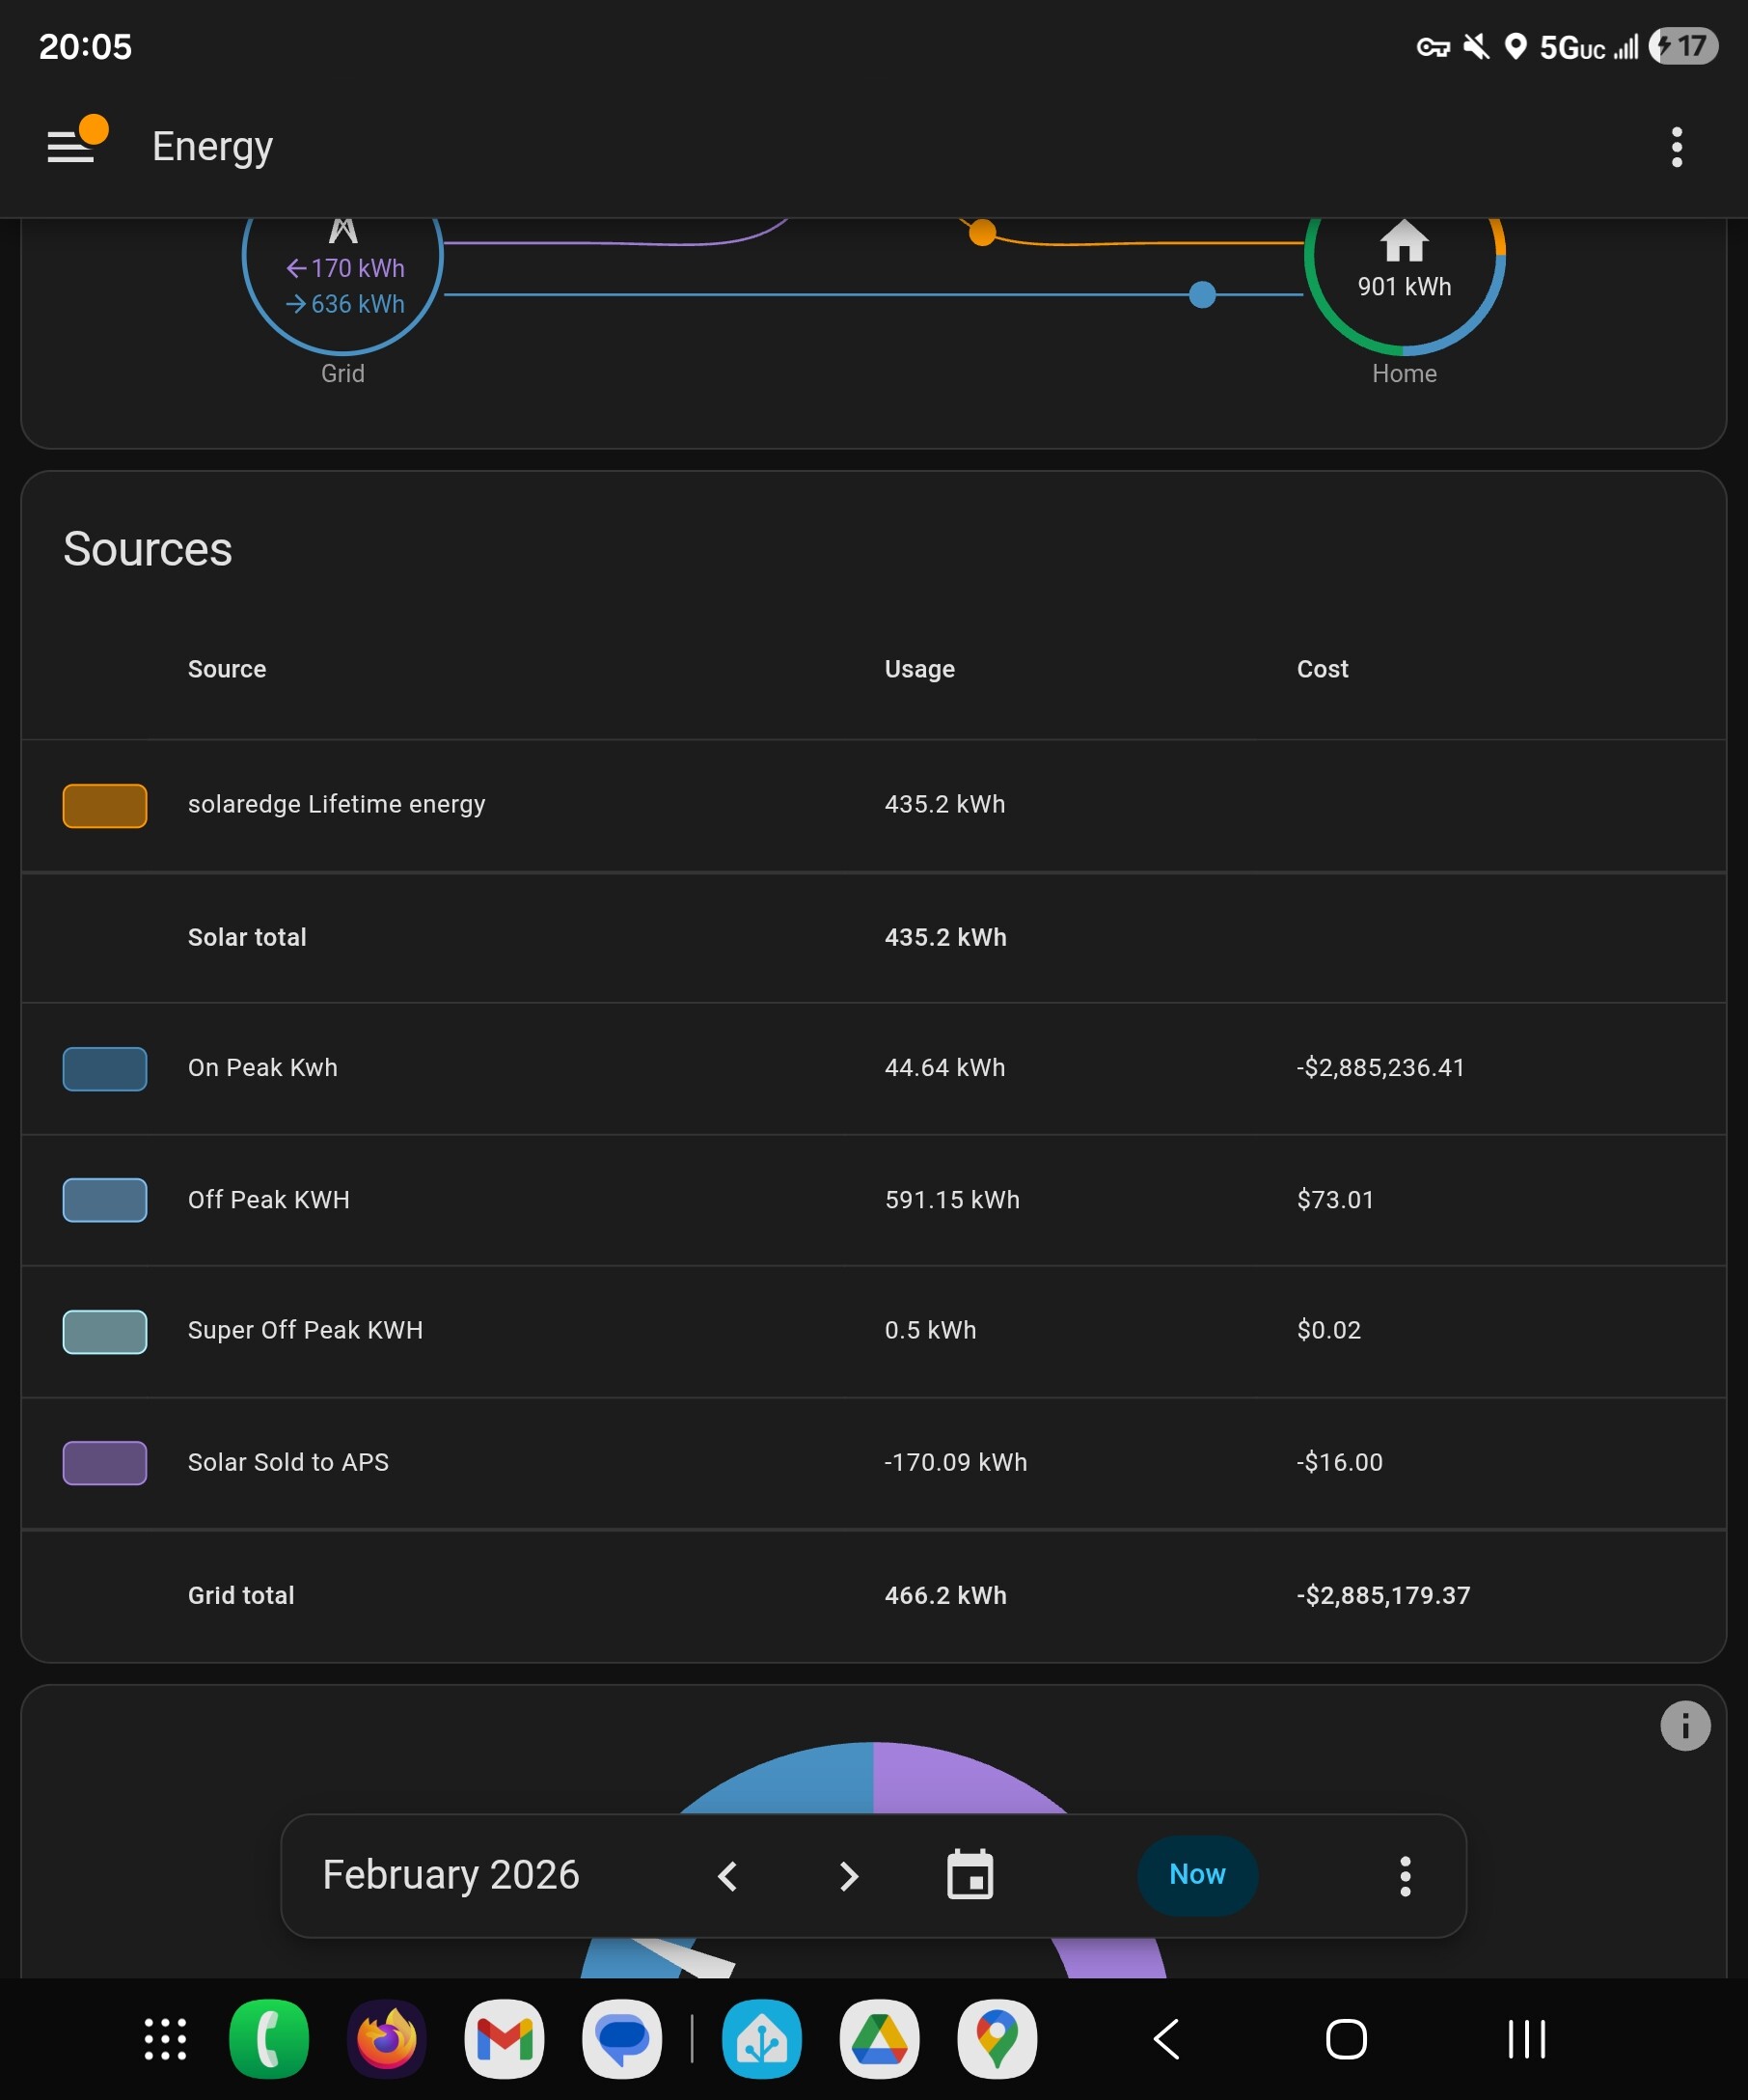Image resolution: width=1748 pixels, height=2100 pixels.
Task: Go to the next month
Action: point(849,1876)
